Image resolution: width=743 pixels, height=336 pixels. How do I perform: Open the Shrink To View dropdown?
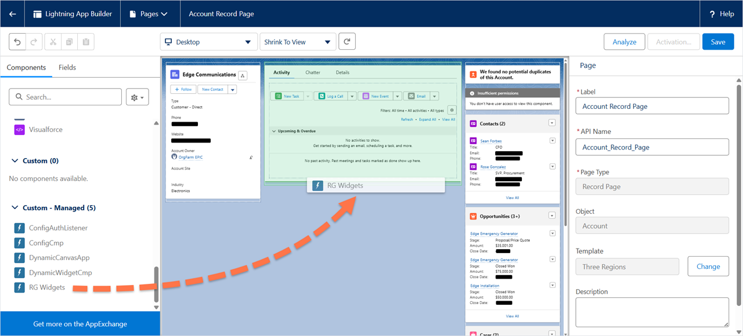click(298, 42)
